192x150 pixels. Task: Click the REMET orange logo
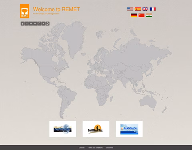pyautogui.click(x=24, y=11)
